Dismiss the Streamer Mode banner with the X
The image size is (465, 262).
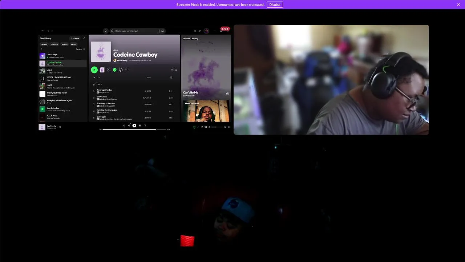(x=458, y=4)
